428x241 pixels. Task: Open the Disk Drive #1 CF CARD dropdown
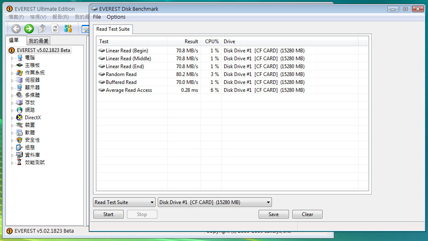[215, 202]
